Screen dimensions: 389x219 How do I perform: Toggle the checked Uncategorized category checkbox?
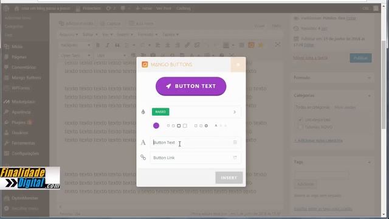[x=300, y=120]
